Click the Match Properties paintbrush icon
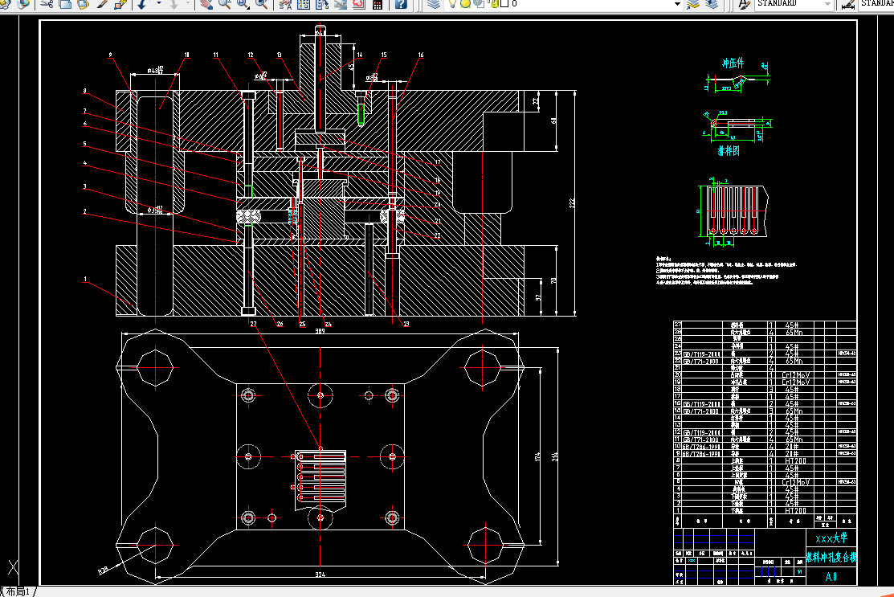 point(101,4)
